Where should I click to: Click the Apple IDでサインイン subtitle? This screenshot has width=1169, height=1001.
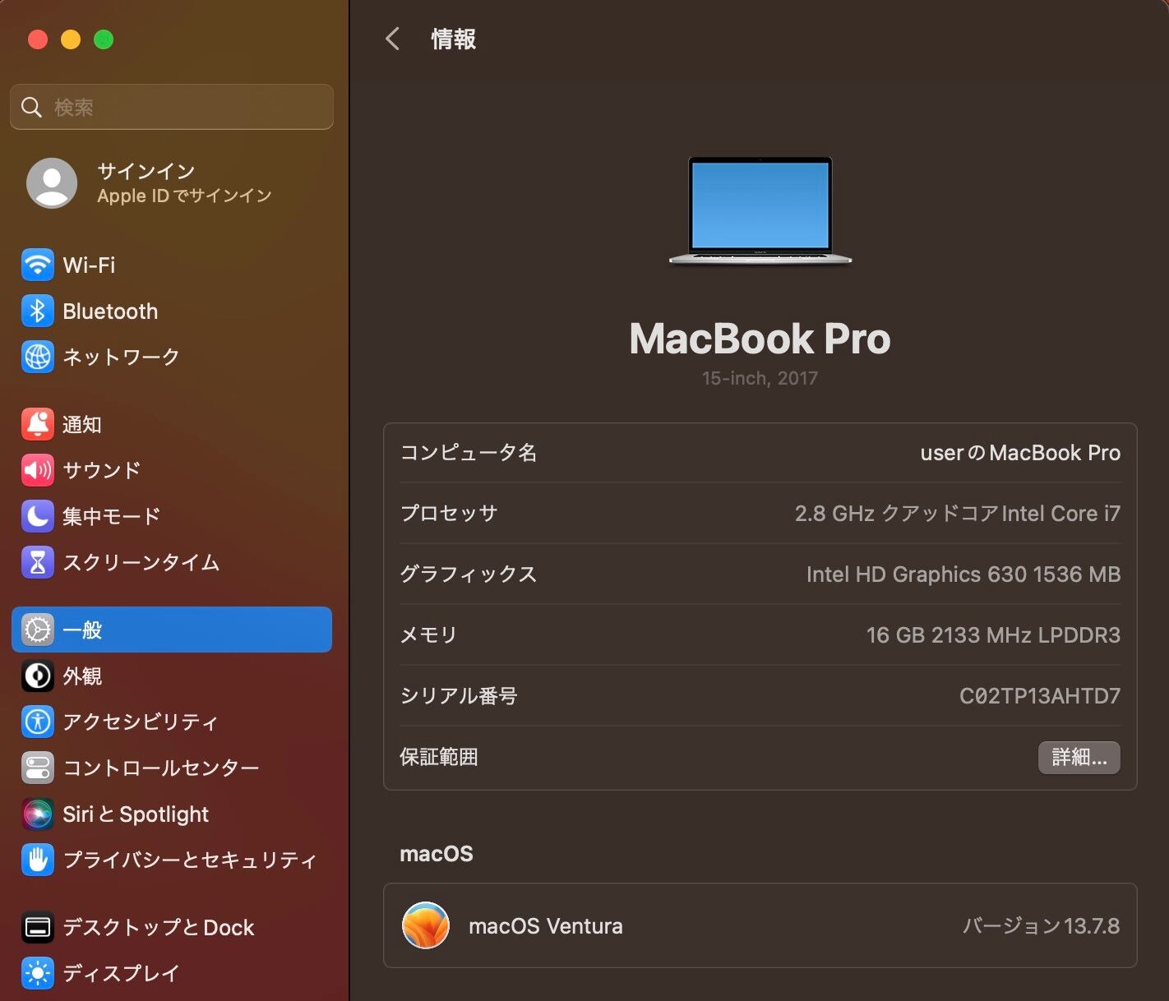coord(184,196)
